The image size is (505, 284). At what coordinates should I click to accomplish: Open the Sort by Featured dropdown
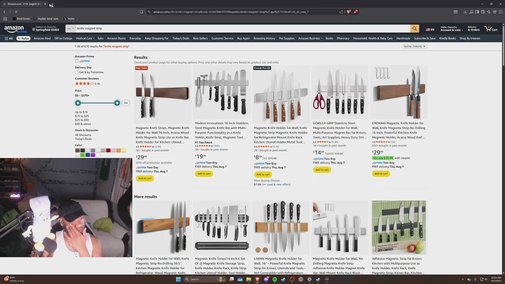click(415, 46)
